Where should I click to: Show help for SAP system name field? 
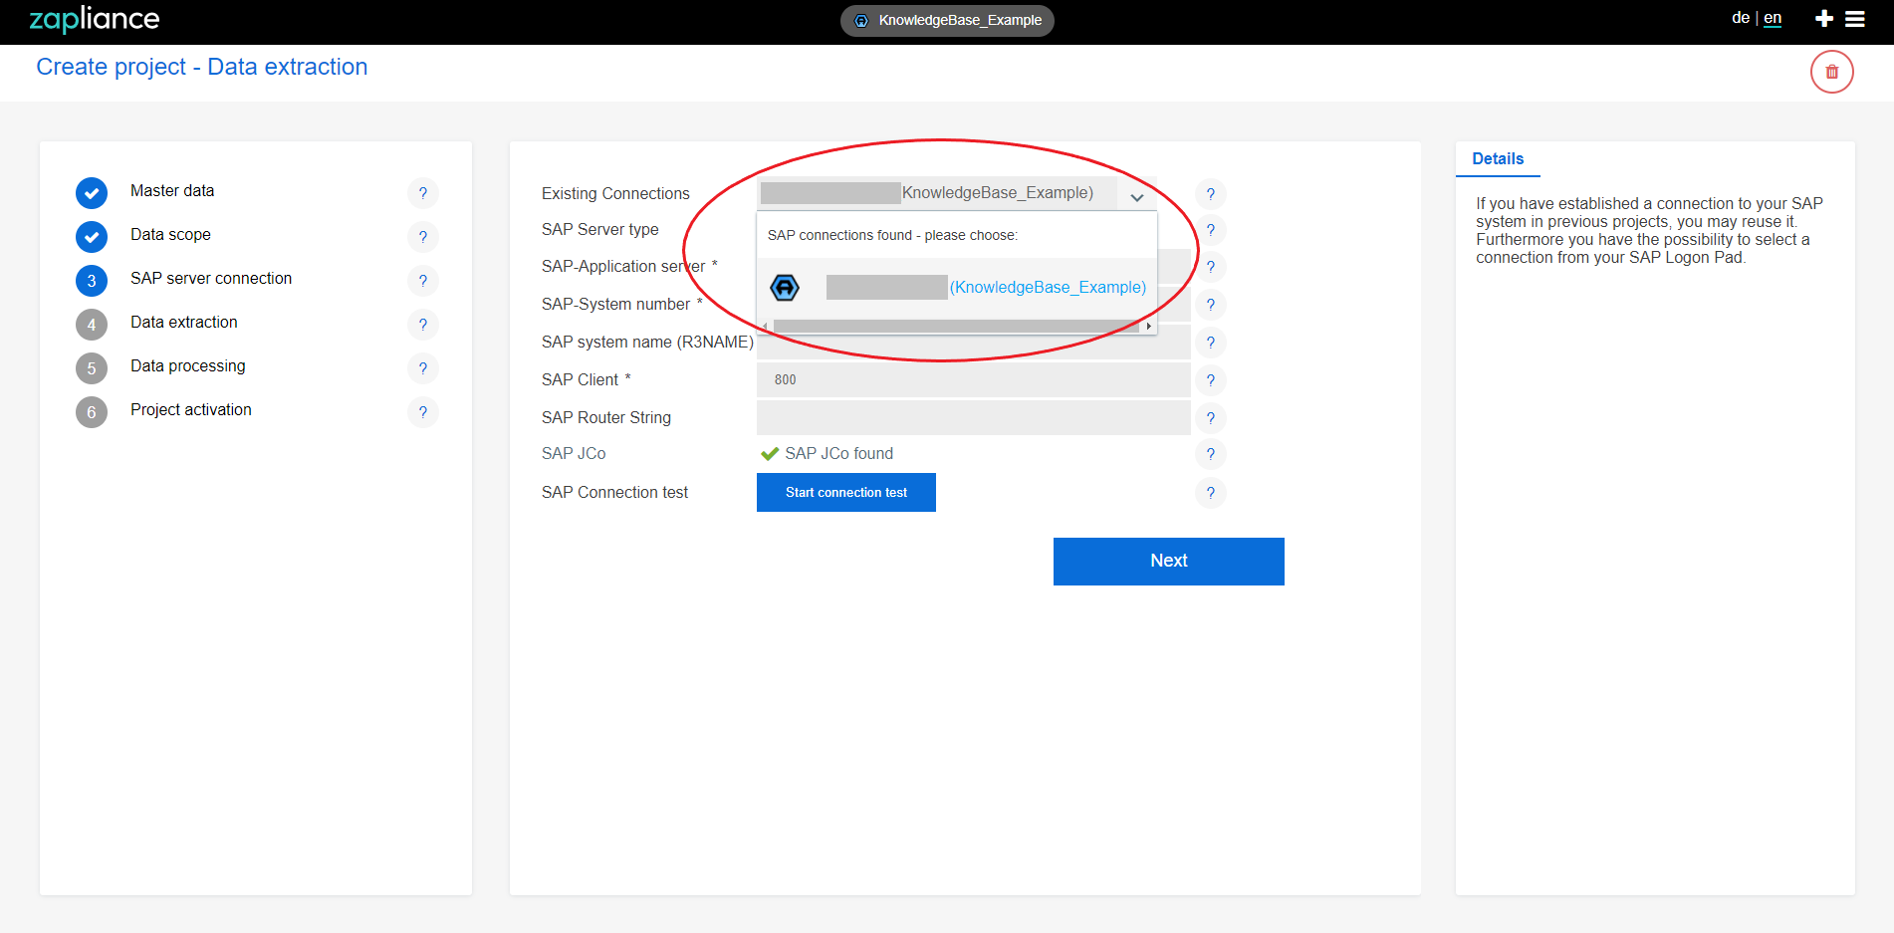[1211, 343]
